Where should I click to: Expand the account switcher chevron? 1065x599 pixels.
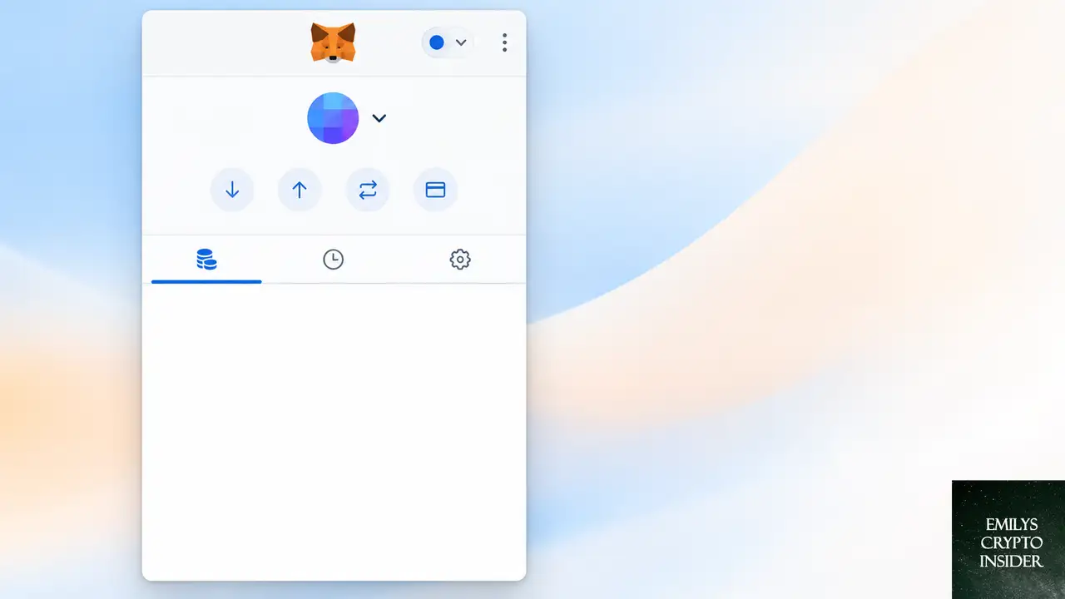coord(379,118)
